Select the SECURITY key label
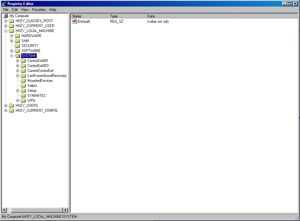The width and height of the screenshot is (300, 221). (x=30, y=46)
